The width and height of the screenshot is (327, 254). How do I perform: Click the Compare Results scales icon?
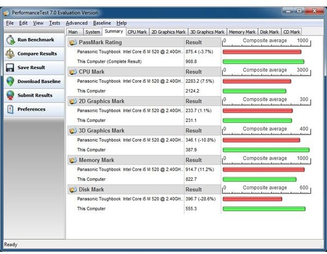(x=10, y=53)
